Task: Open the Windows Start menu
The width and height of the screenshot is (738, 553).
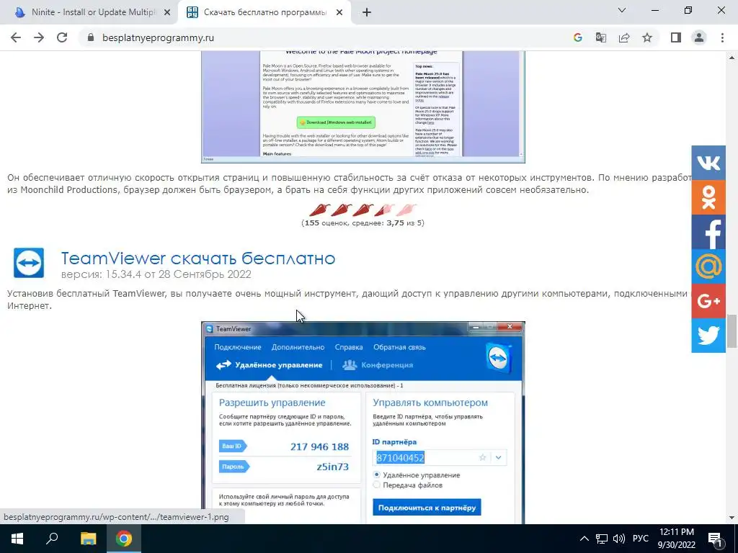Action: 17,539
